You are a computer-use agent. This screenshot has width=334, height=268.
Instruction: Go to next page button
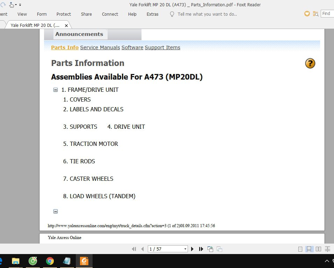tap(192, 249)
